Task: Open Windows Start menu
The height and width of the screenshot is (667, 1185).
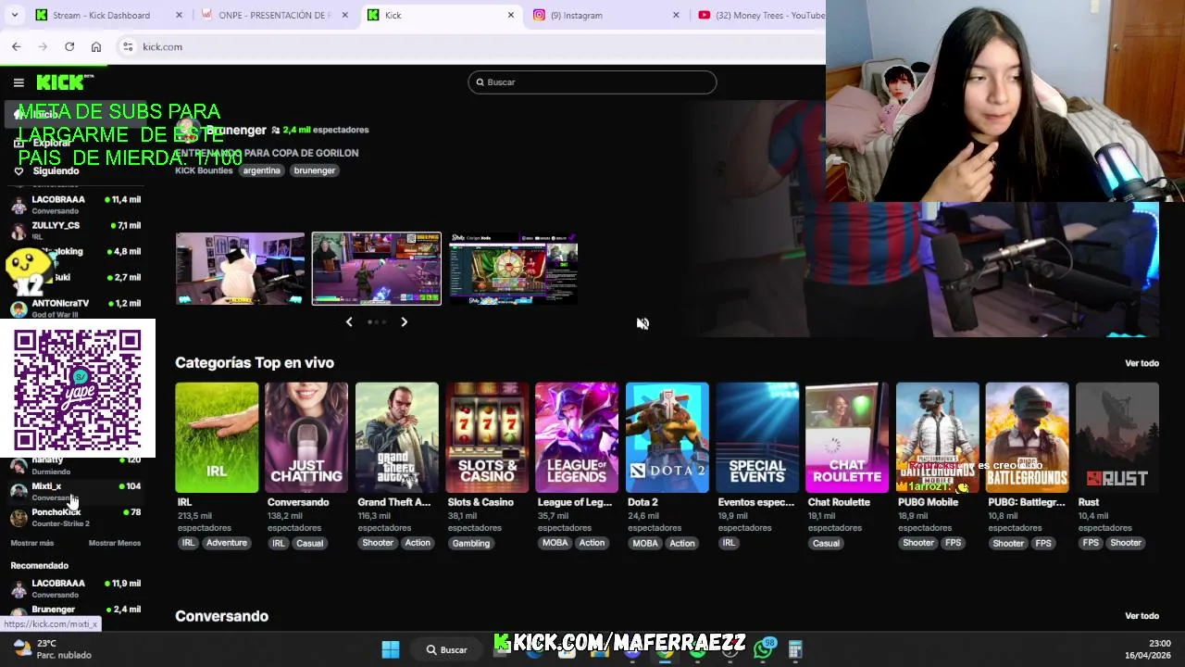Action: pos(391,649)
